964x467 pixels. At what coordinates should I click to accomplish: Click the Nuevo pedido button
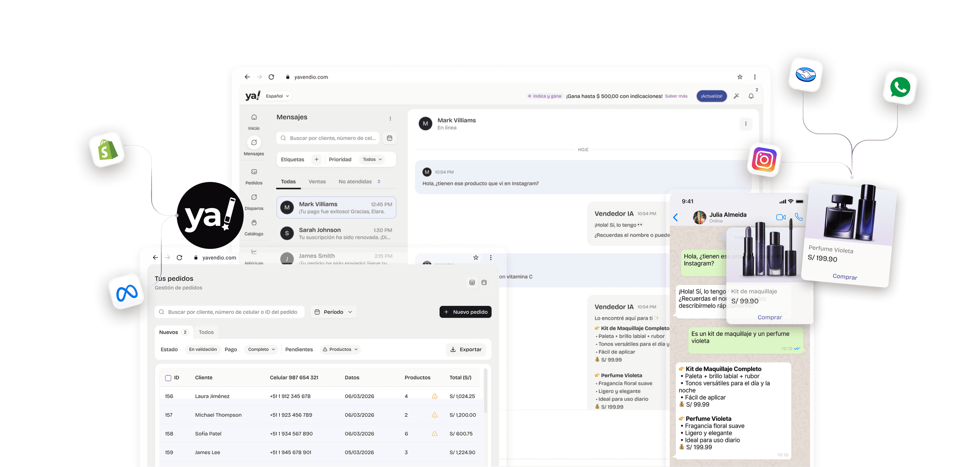pos(465,312)
